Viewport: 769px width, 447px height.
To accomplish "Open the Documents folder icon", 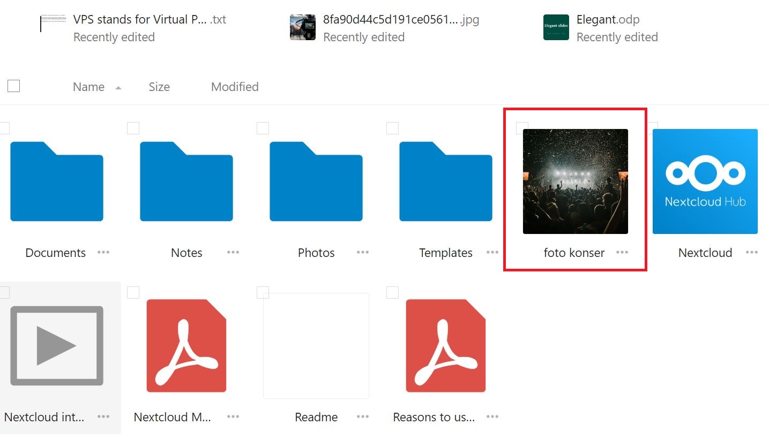I will click(57, 182).
